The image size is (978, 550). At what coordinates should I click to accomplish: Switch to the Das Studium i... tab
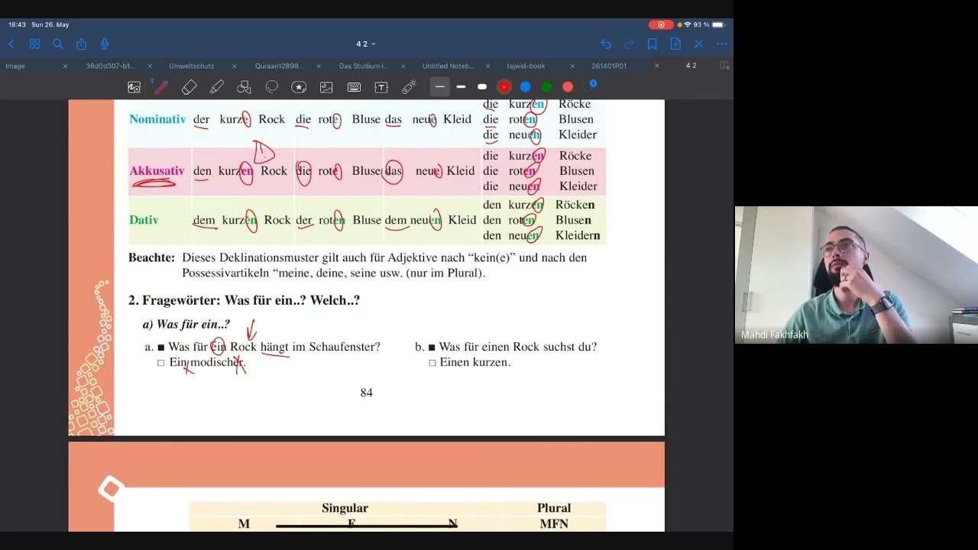(x=364, y=66)
